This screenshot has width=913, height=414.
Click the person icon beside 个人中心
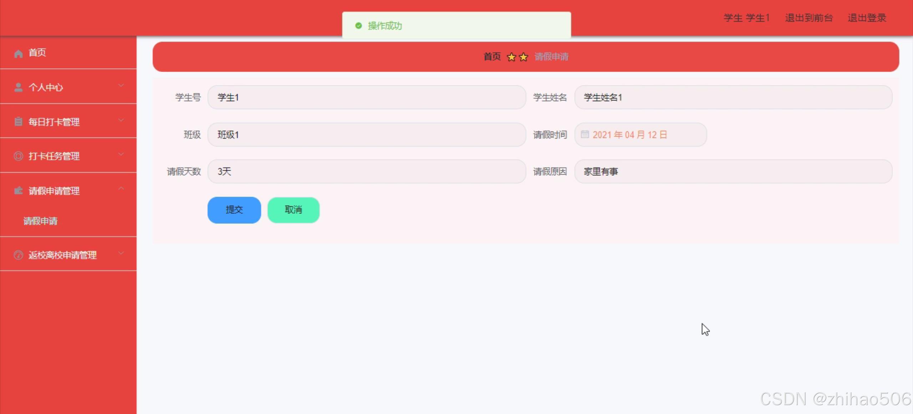pos(18,87)
